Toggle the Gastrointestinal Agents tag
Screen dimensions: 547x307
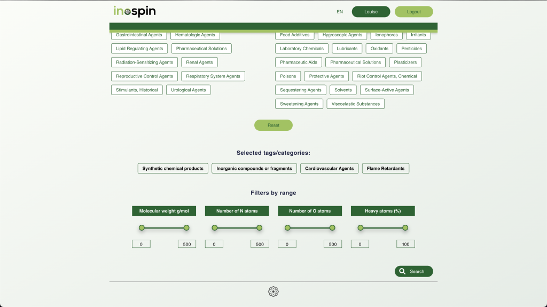pyautogui.click(x=139, y=35)
